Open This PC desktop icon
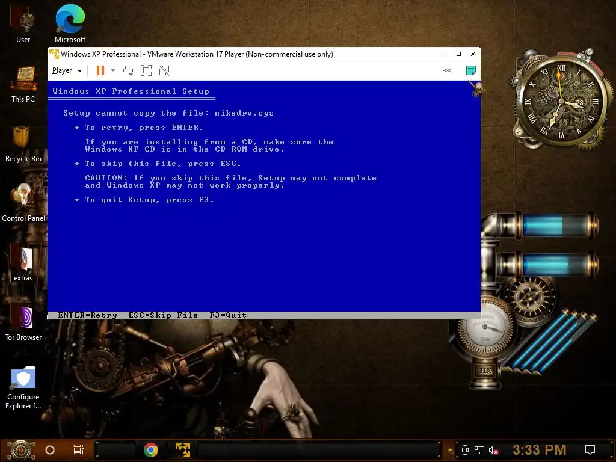The height and width of the screenshot is (462, 616). coord(23,85)
